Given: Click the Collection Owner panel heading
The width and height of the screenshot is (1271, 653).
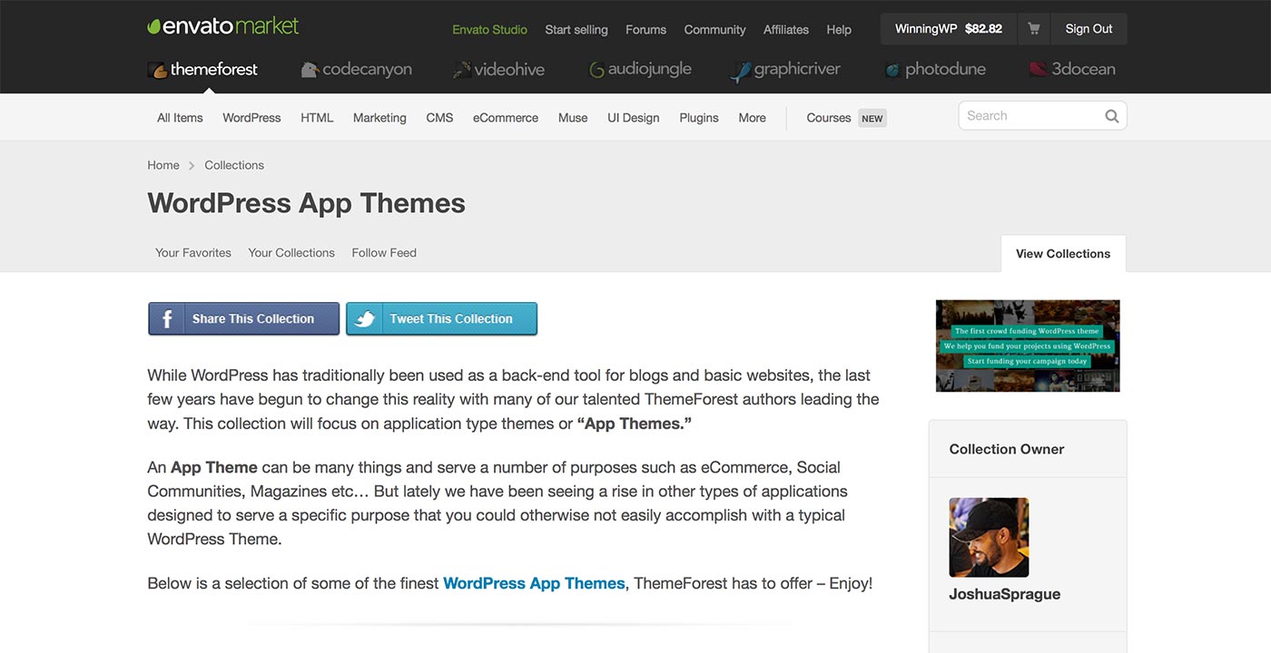Looking at the screenshot, I should (1007, 449).
